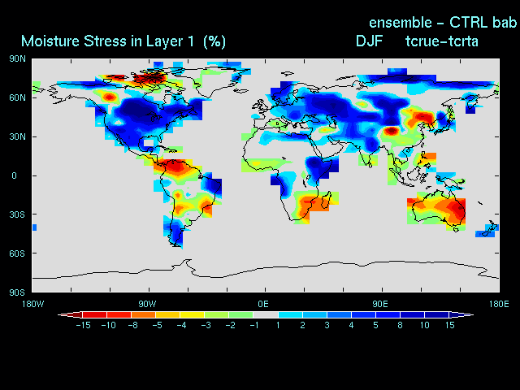Select the cyan swatch between 1 and 2
520x390 pixels.
[x=290, y=314]
